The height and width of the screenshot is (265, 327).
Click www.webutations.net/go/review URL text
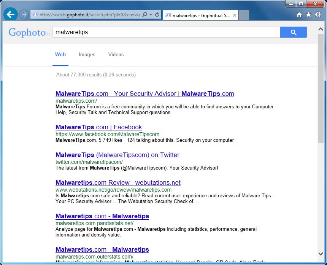click(x=113, y=190)
